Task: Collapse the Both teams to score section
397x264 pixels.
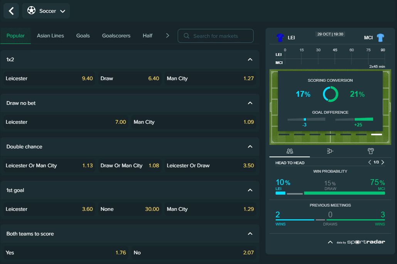Action: pos(250,234)
